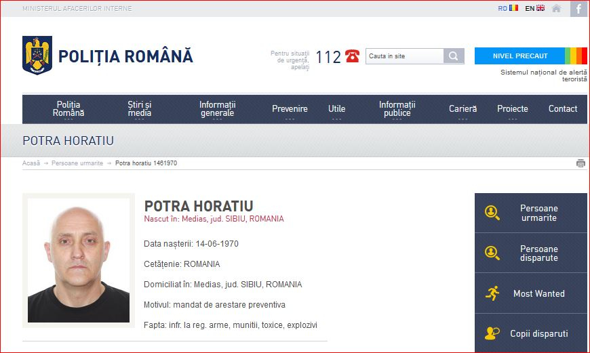Open the Poliția Română menu

pyautogui.click(x=68, y=109)
